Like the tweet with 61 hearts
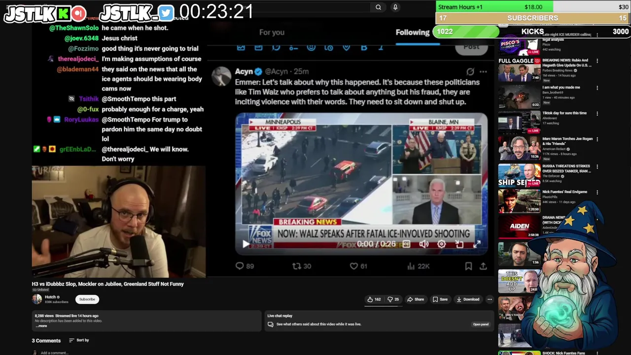 353,266
